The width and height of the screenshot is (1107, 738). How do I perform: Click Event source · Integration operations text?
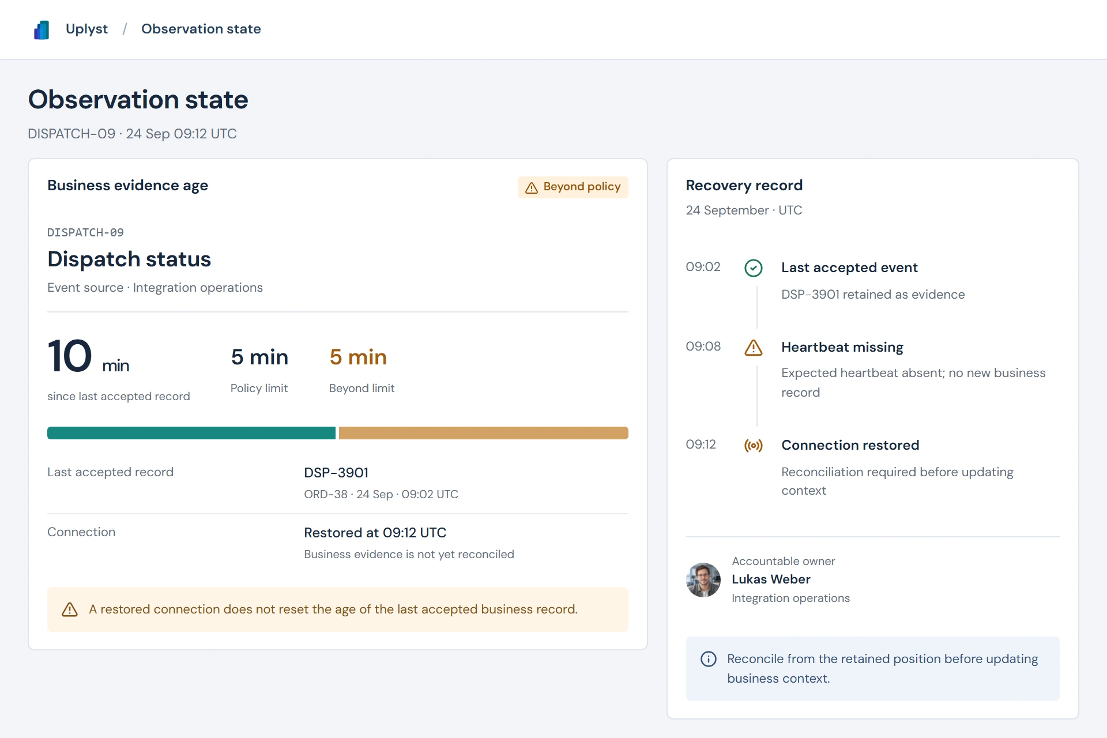point(155,288)
